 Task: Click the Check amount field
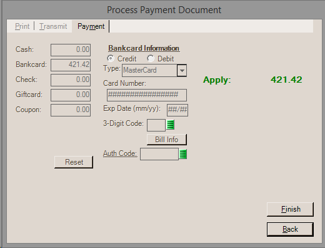71,80
